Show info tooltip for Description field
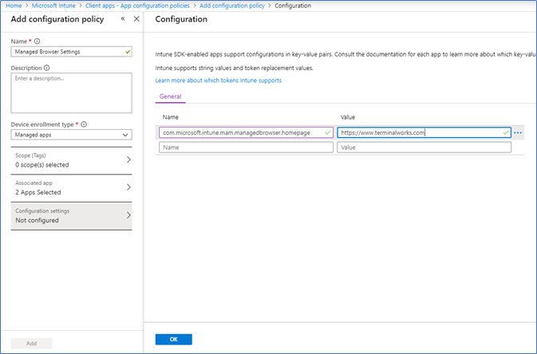This screenshot has height=354, width=537. coord(46,68)
